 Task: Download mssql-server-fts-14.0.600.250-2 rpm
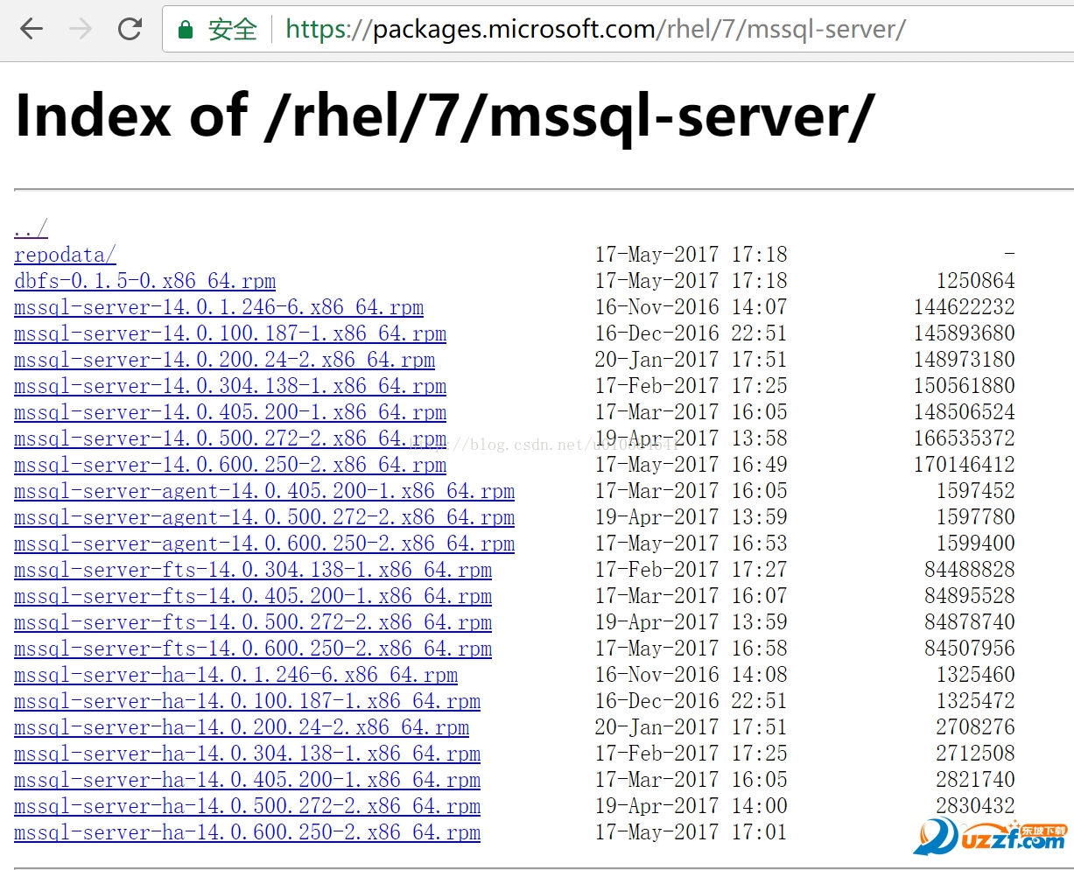(253, 649)
